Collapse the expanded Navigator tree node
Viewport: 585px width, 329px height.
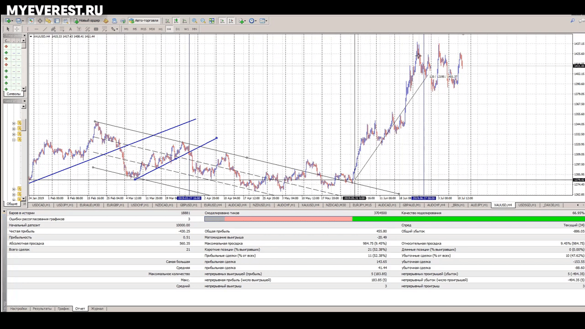pos(14,140)
